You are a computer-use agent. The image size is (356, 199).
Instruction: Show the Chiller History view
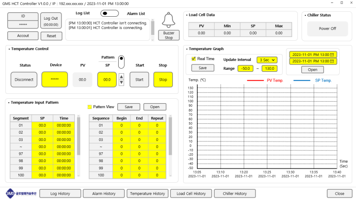[x=234, y=194]
